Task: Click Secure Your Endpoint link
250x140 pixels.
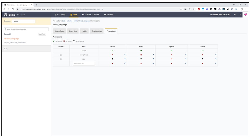Action: point(220,15)
